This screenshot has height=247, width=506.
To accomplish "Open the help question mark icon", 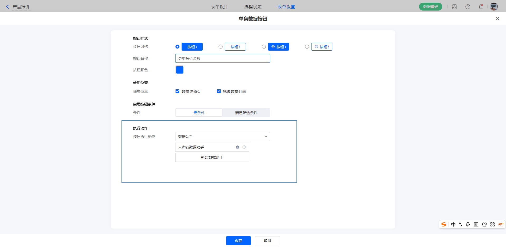I will click(468, 7).
